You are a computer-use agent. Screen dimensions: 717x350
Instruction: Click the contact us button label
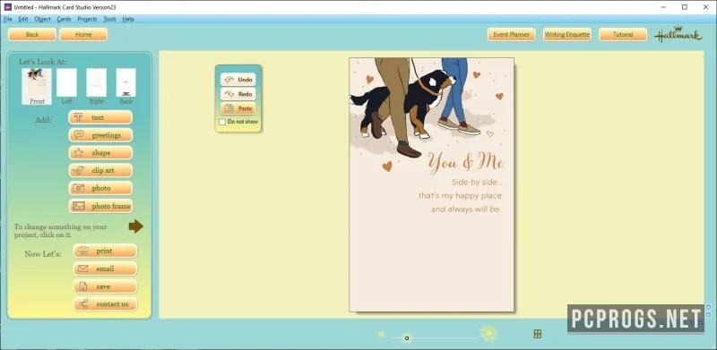(x=112, y=303)
